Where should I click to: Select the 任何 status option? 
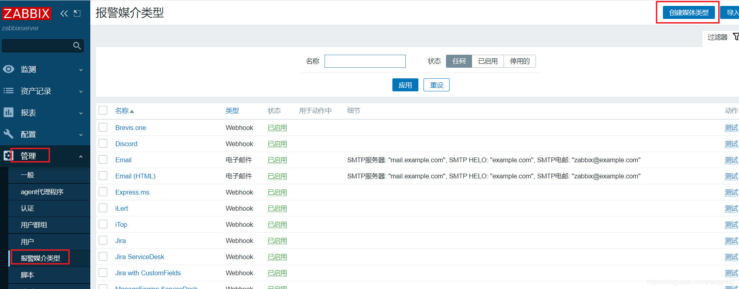click(459, 61)
